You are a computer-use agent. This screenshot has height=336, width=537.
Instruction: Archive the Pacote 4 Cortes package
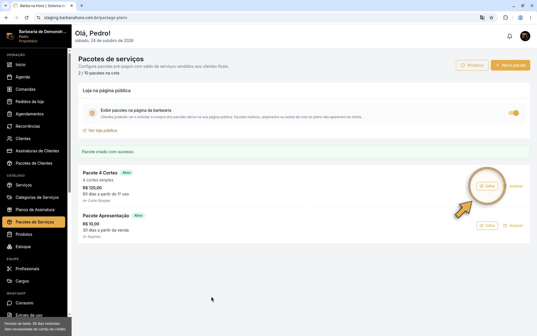click(x=513, y=186)
